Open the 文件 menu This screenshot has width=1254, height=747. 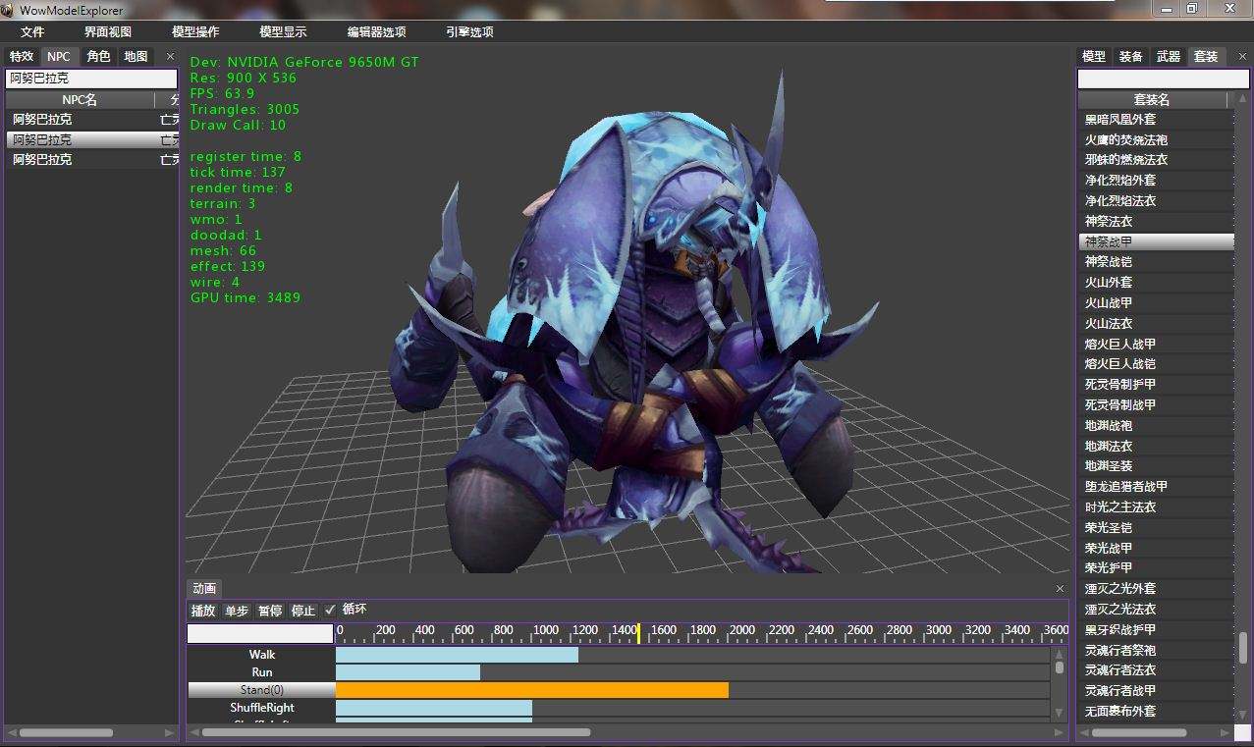pyautogui.click(x=32, y=31)
